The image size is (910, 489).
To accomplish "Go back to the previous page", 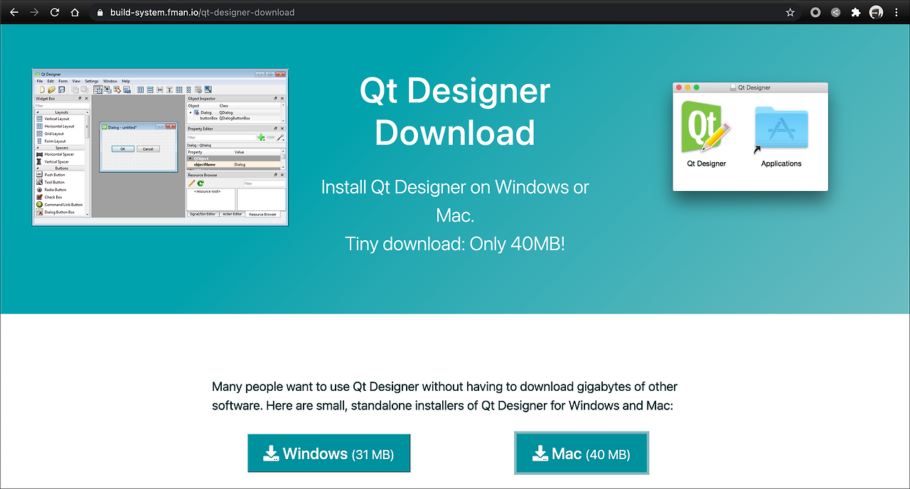I will tap(15, 12).
